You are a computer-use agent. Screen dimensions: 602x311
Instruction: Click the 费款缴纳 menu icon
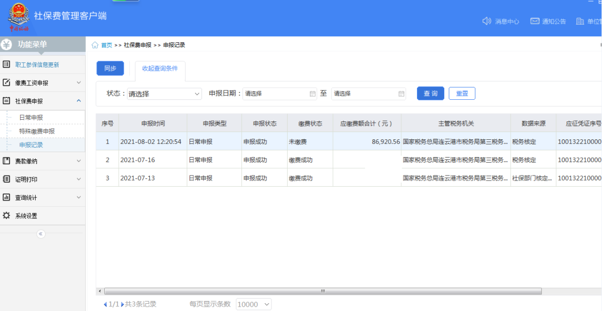click(x=7, y=161)
